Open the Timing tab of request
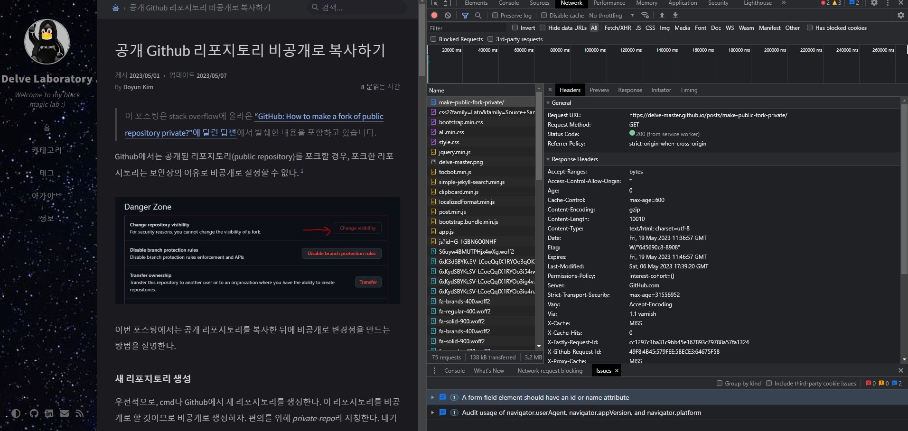This screenshot has height=431, width=908. (689, 90)
